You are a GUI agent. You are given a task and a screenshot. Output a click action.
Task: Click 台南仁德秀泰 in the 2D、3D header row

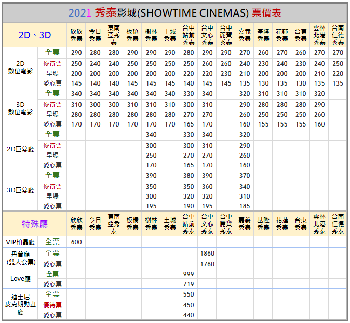tap(338, 35)
